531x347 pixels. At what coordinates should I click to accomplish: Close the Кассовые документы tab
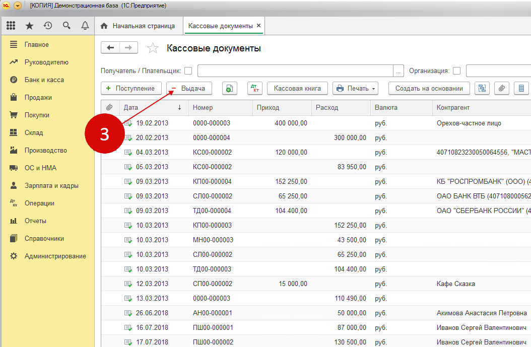[258, 26]
